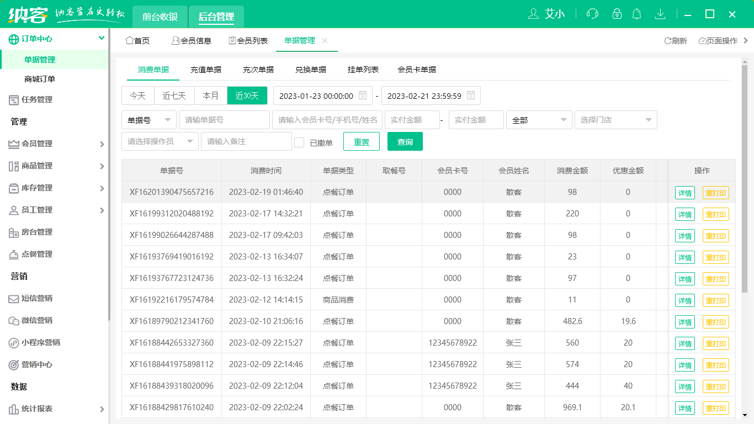The width and height of the screenshot is (754, 424).
Task: Open the 首页 home tab
Action: 137,41
